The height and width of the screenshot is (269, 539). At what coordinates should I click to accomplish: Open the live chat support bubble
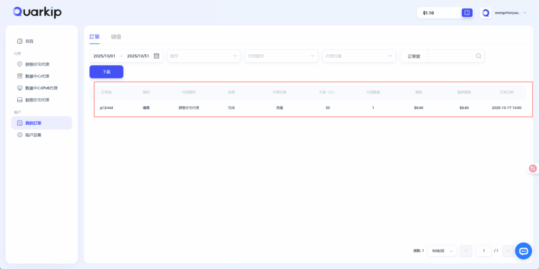523,251
